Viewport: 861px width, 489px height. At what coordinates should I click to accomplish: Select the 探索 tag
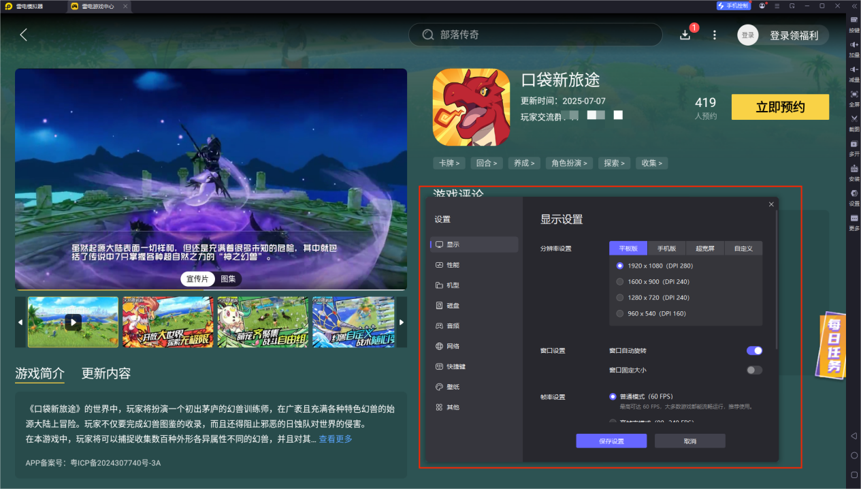(x=614, y=163)
